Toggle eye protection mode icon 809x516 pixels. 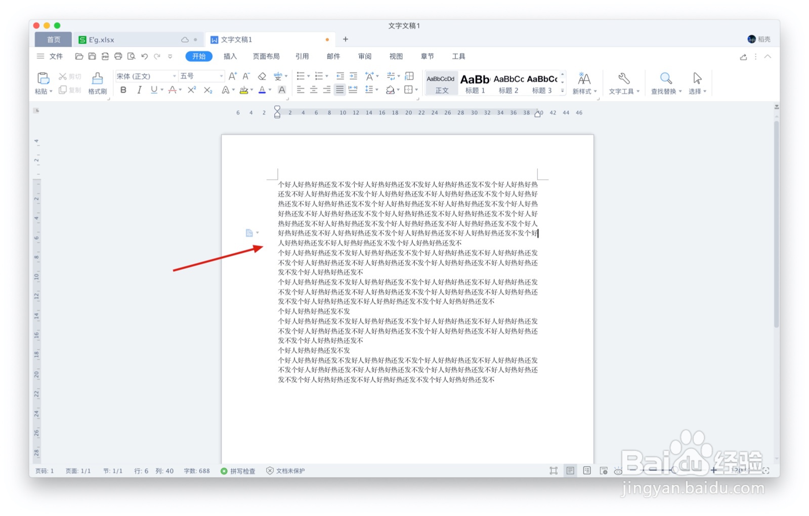coord(618,471)
